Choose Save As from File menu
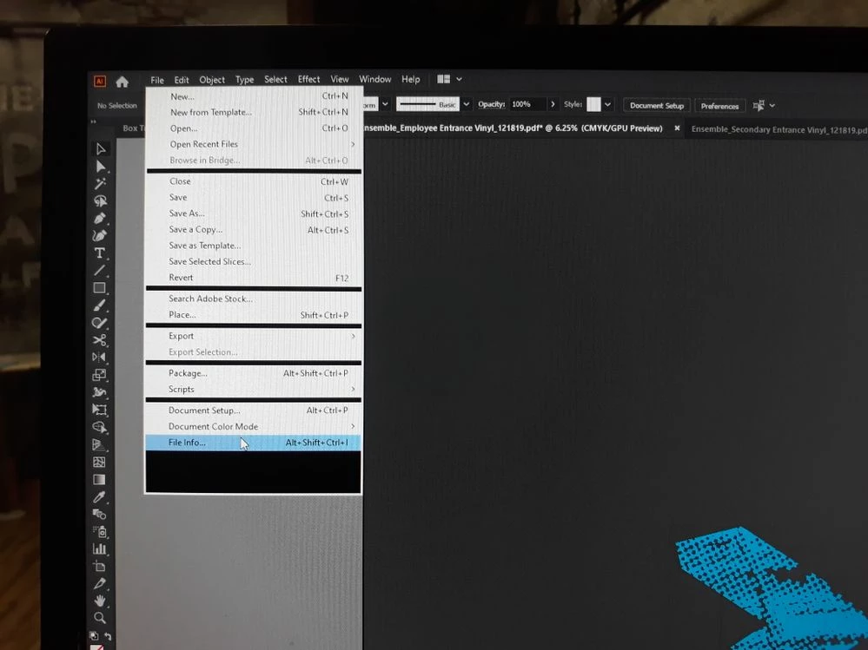This screenshot has width=868, height=650. [253, 213]
